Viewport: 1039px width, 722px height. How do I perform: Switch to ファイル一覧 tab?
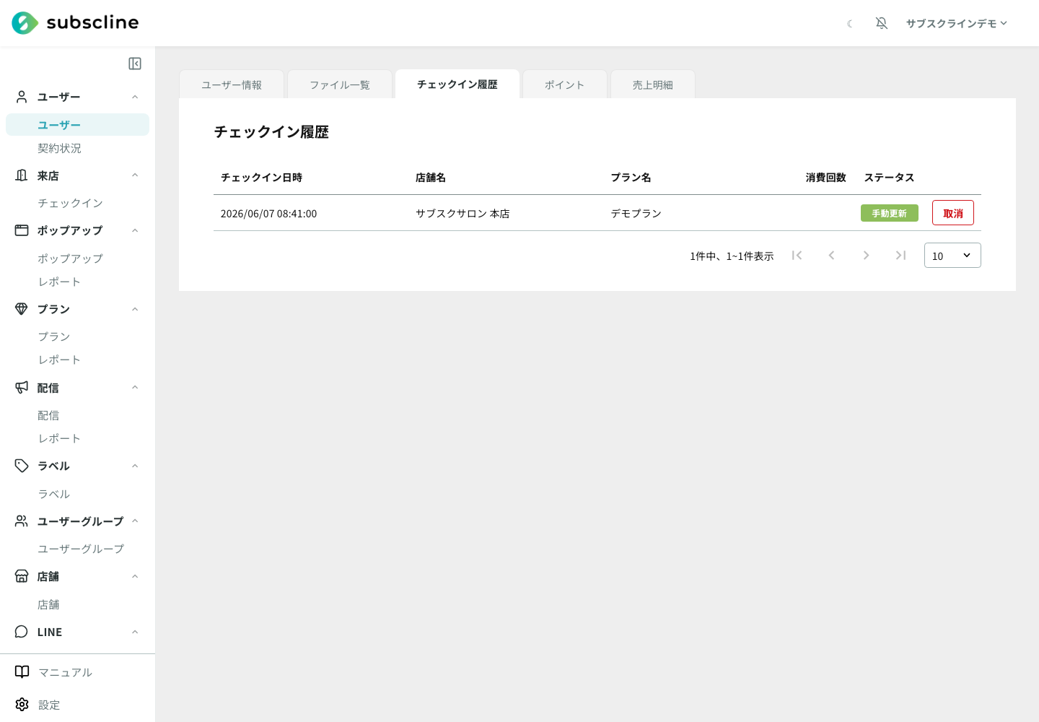pos(340,84)
